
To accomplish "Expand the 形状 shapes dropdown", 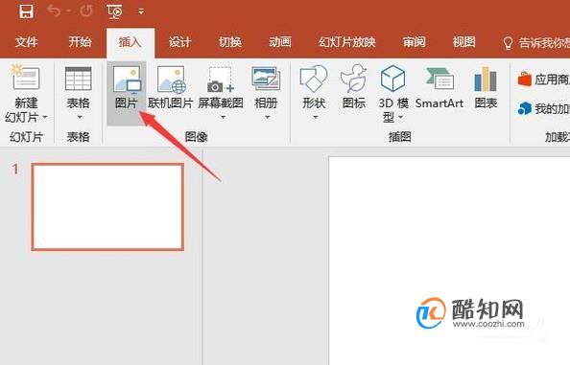I will [315, 117].
